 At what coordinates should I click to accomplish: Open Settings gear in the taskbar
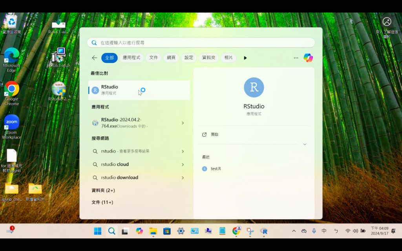pos(181,231)
